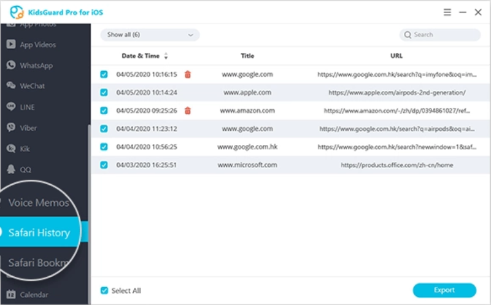This screenshot has width=491, height=305.
Task: Select the www.amazon.com title cell
Action: coord(247,110)
